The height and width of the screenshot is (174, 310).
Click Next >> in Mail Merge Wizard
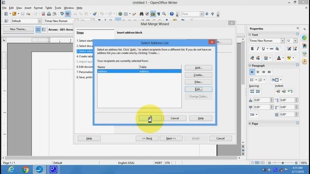171,139
